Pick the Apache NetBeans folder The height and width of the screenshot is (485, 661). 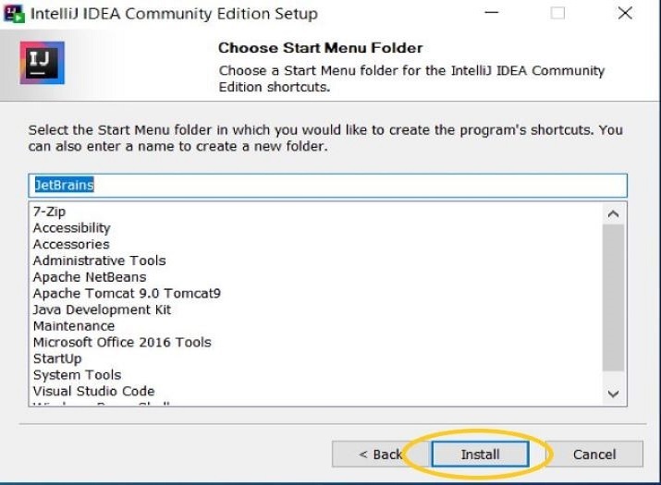tap(89, 277)
